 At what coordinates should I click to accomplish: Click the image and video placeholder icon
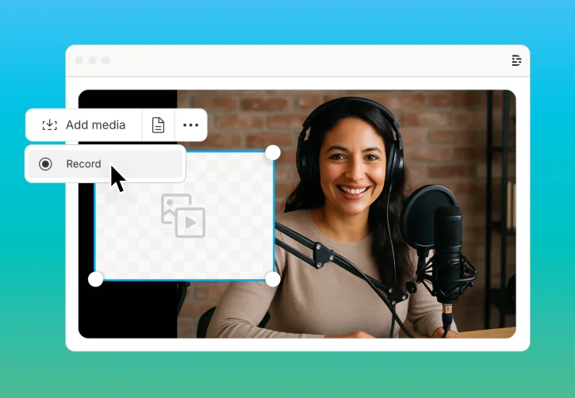pos(183,216)
